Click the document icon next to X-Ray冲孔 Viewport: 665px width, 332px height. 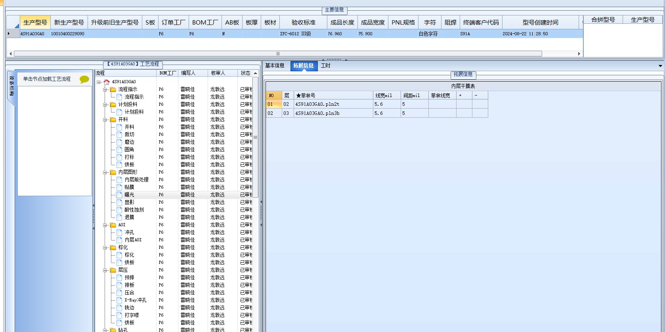click(x=119, y=300)
